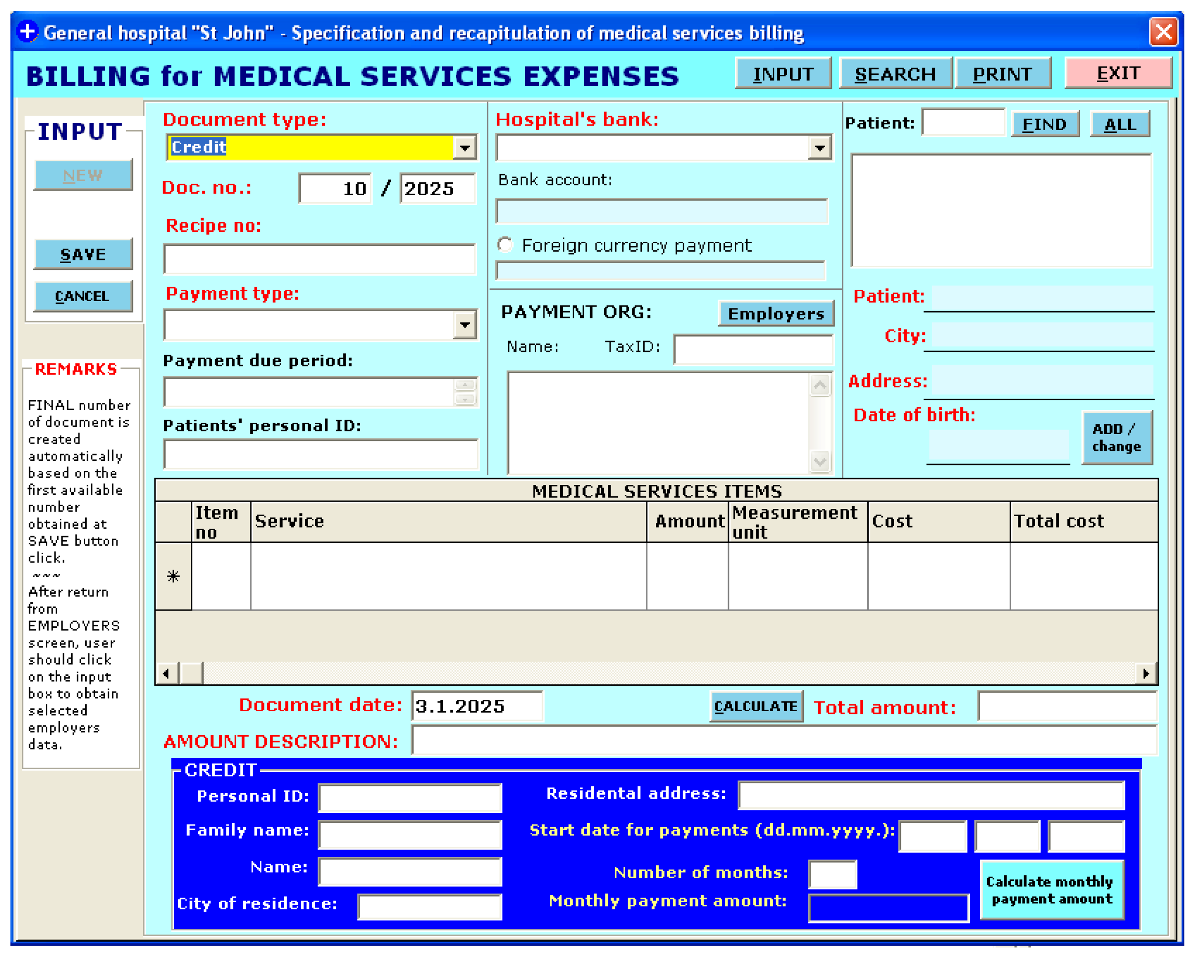Click the document number field showing 10

tap(335, 189)
